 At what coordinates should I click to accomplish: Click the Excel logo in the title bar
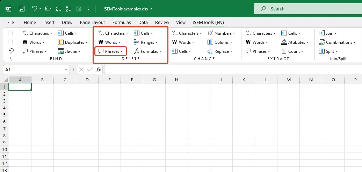[x=8, y=9]
